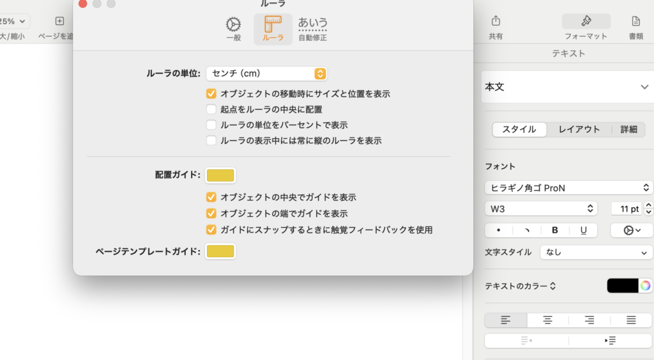Justify the text alignment

[x=631, y=320]
